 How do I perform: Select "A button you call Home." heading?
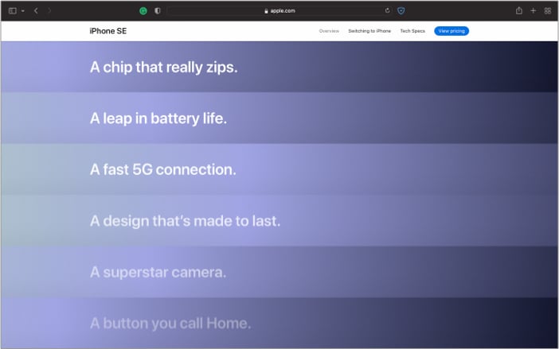click(170, 324)
